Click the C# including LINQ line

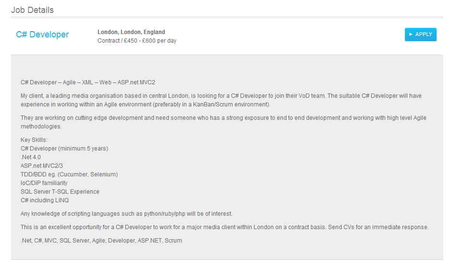point(45,200)
